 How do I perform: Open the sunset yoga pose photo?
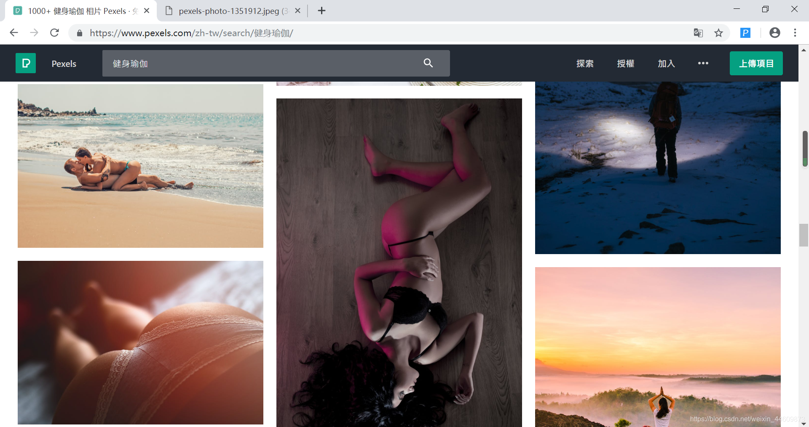(x=658, y=347)
